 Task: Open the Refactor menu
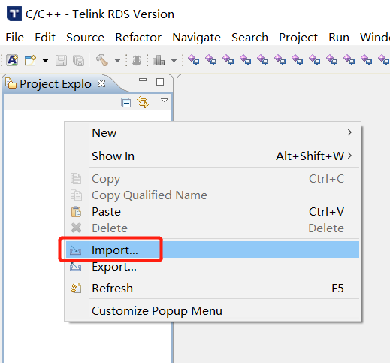(x=138, y=38)
